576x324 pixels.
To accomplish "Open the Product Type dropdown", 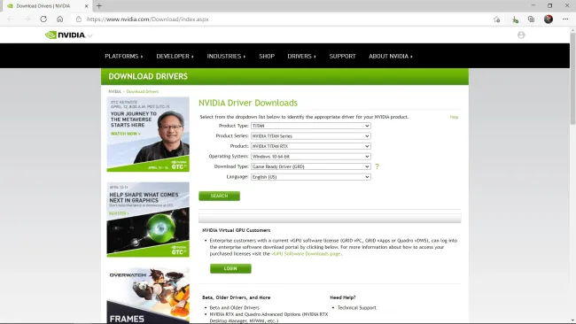I will [x=311, y=126].
